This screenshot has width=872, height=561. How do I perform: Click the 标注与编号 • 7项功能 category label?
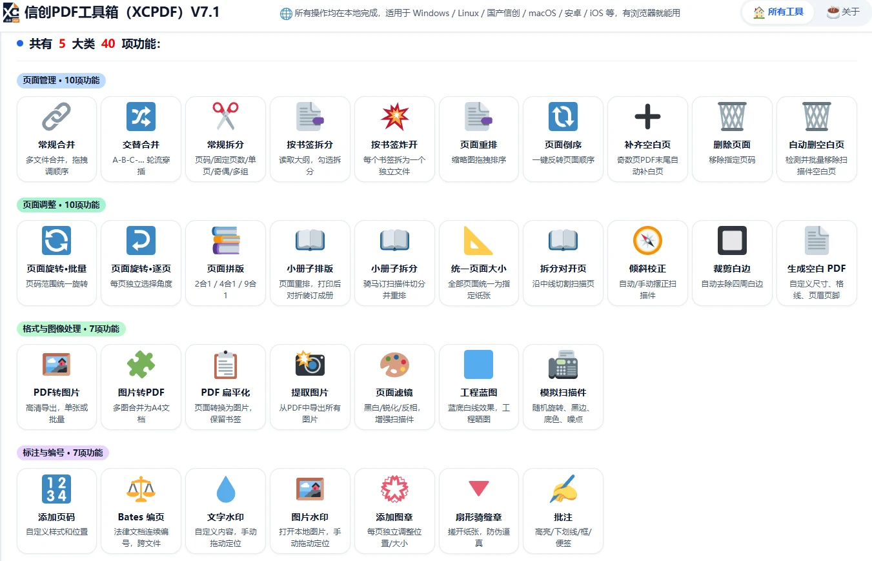click(63, 453)
